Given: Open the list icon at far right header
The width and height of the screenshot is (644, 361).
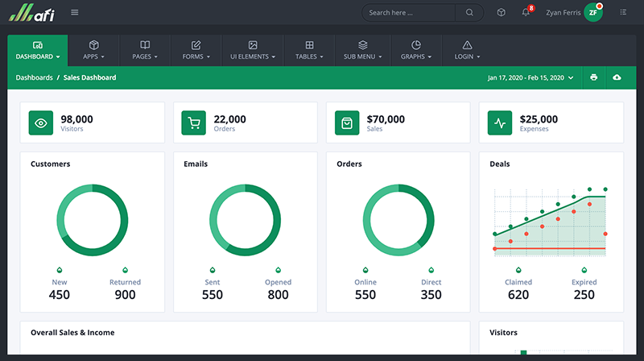Looking at the screenshot, I should pyautogui.click(x=623, y=13).
